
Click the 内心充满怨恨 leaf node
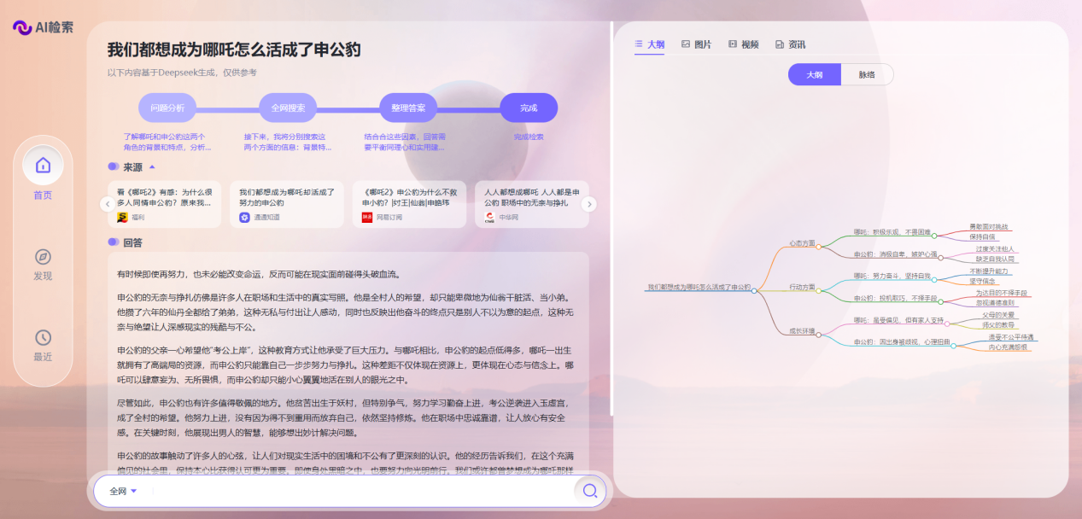pos(1009,347)
